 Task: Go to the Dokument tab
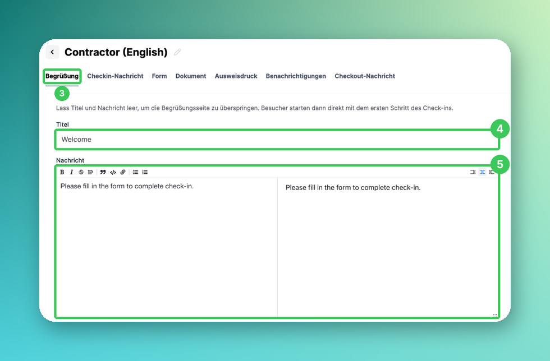[191, 76]
